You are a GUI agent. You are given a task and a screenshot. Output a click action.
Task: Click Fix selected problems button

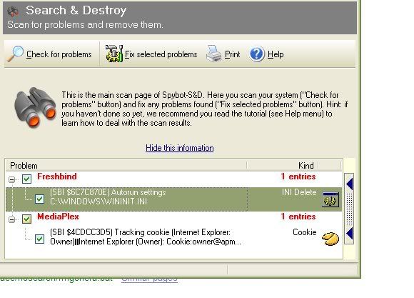coord(151,54)
